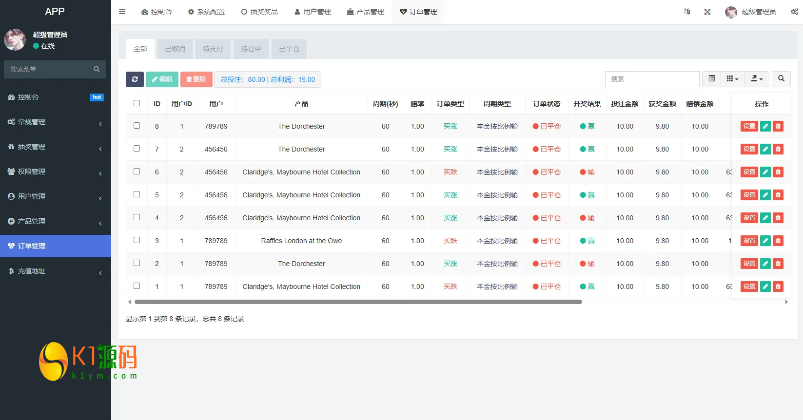
Task: Toggle fullscreen mode icon
Action: pyautogui.click(x=707, y=12)
